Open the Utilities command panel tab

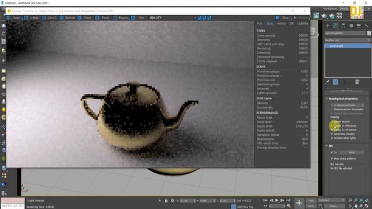tap(367, 26)
